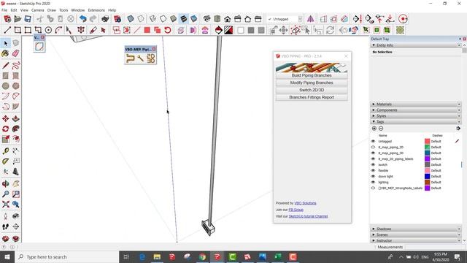Print the model using printer icon
467x263 pixels.
click(105, 19)
